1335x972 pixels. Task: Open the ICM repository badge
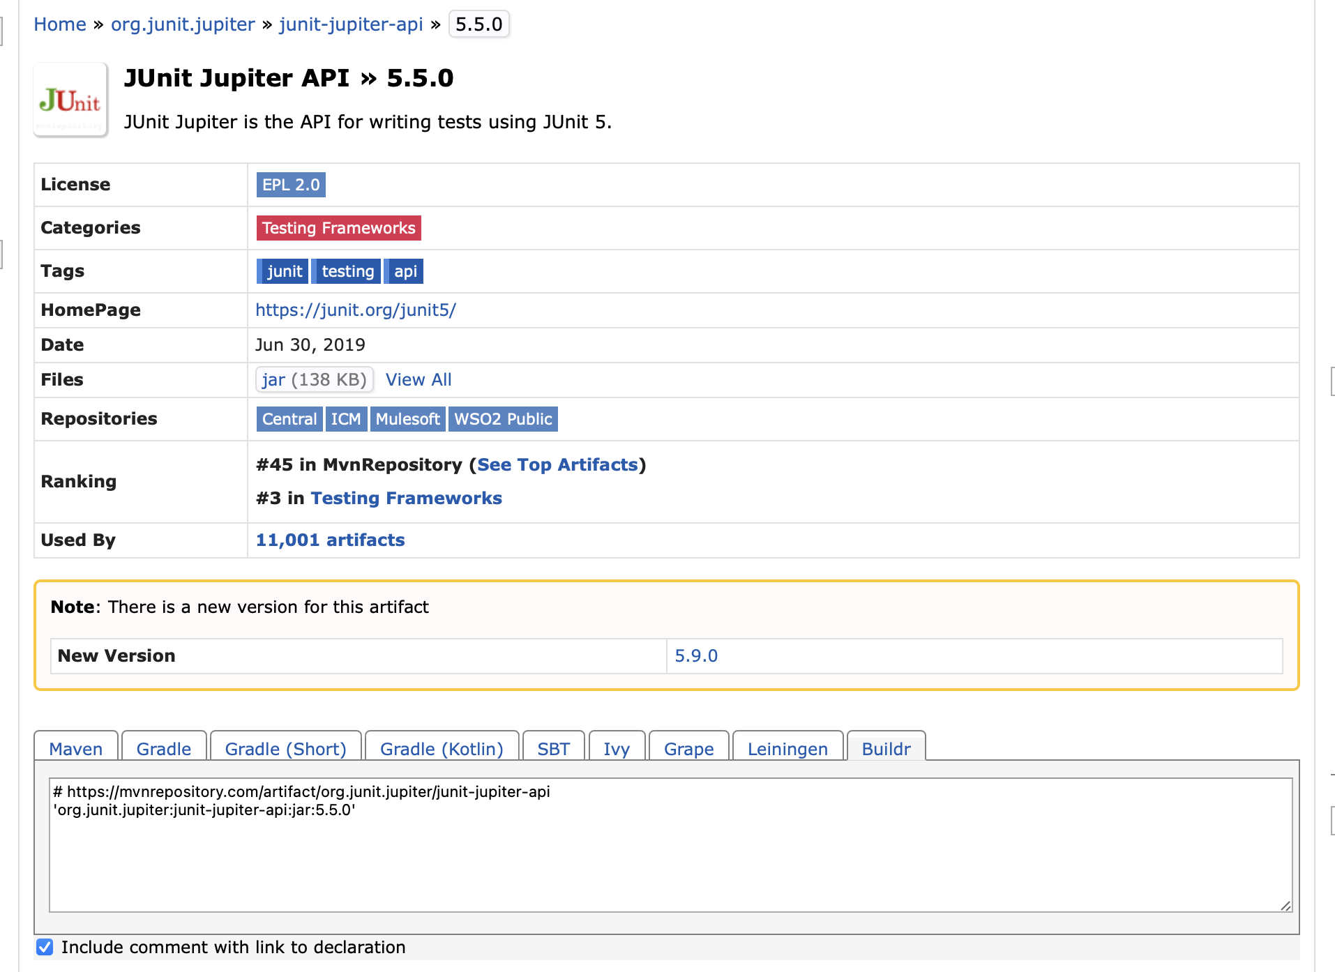(x=346, y=419)
